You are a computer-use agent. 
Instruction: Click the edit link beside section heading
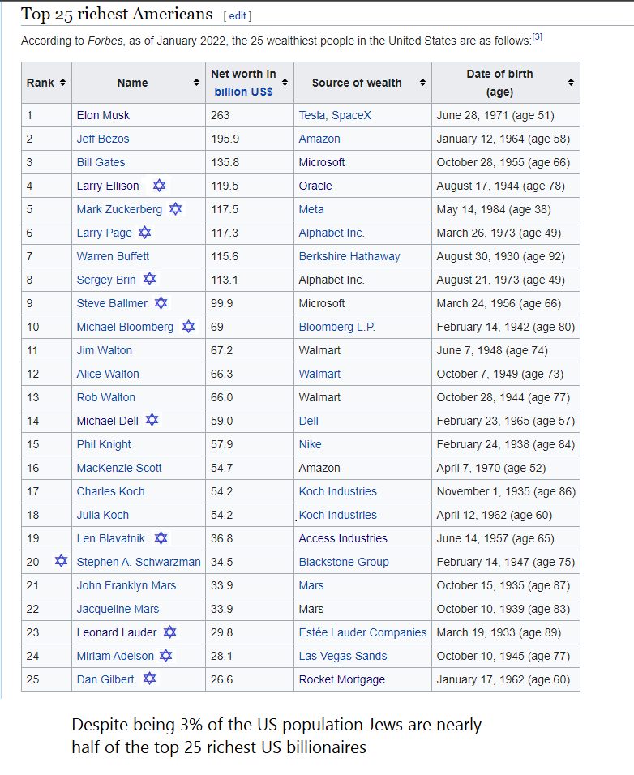tap(238, 16)
